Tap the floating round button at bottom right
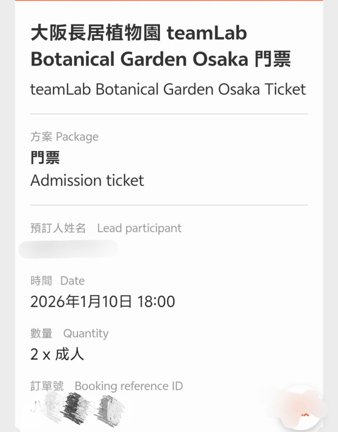The width and height of the screenshot is (338, 432). (302, 410)
